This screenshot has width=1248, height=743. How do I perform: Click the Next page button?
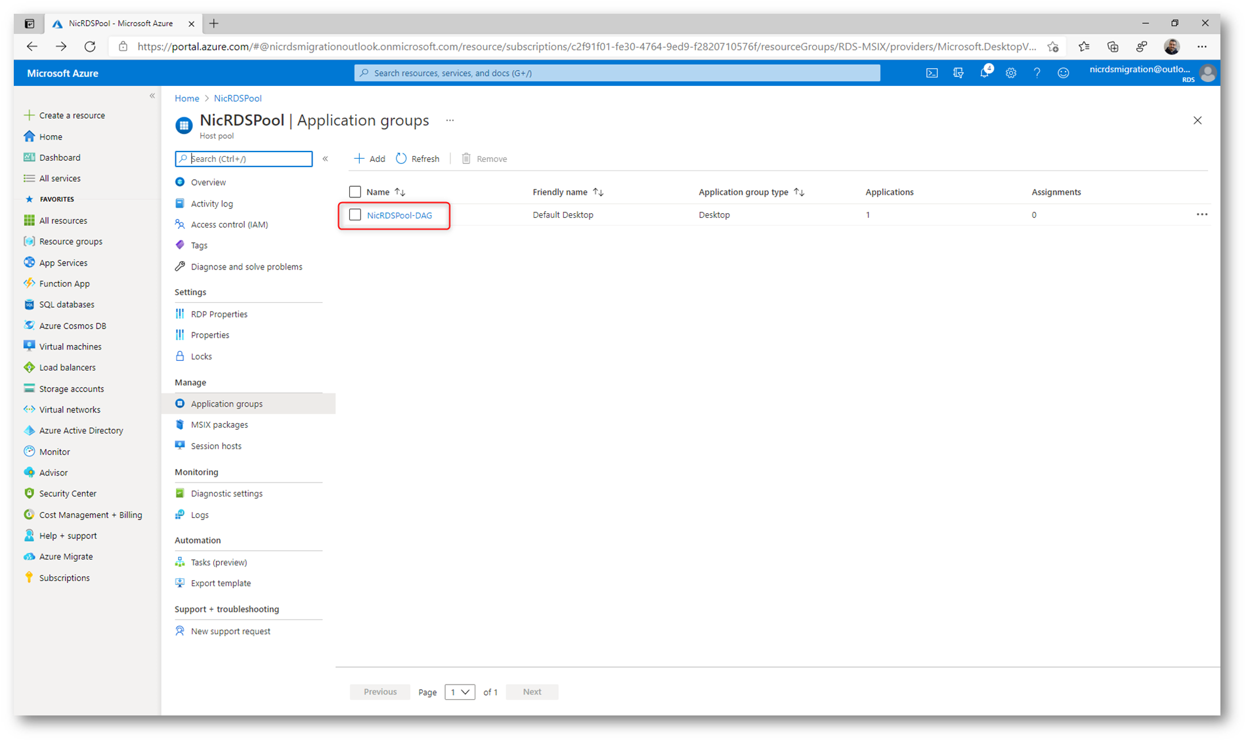pos(532,692)
